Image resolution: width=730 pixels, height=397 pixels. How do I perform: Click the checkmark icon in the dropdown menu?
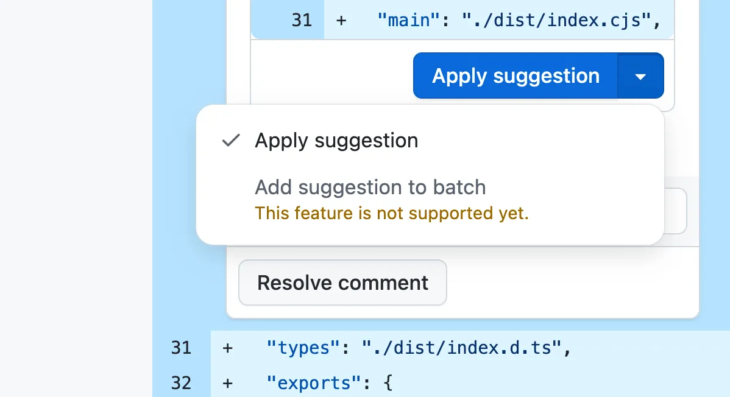(x=230, y=141)
